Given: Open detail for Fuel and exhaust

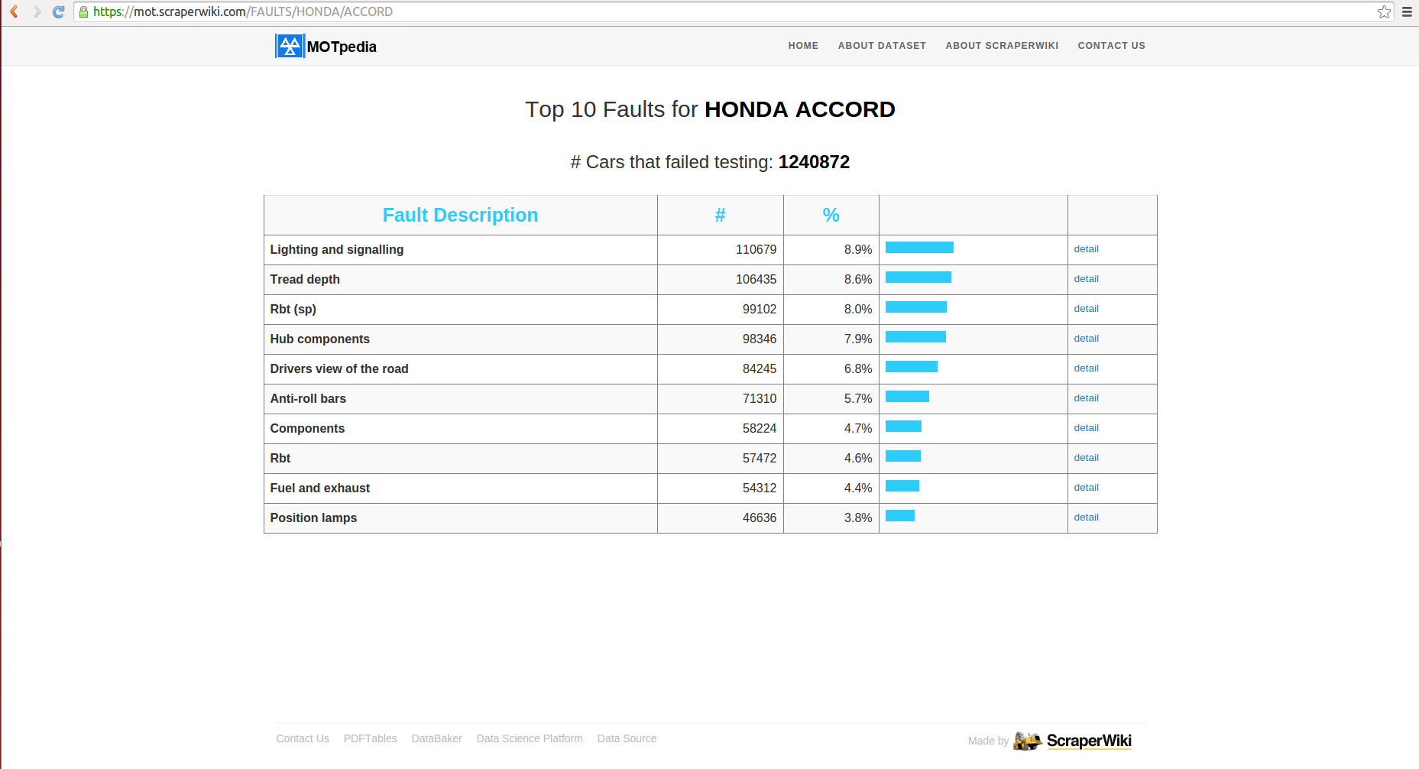Looking at the screenshot, I should point(1086,488).
